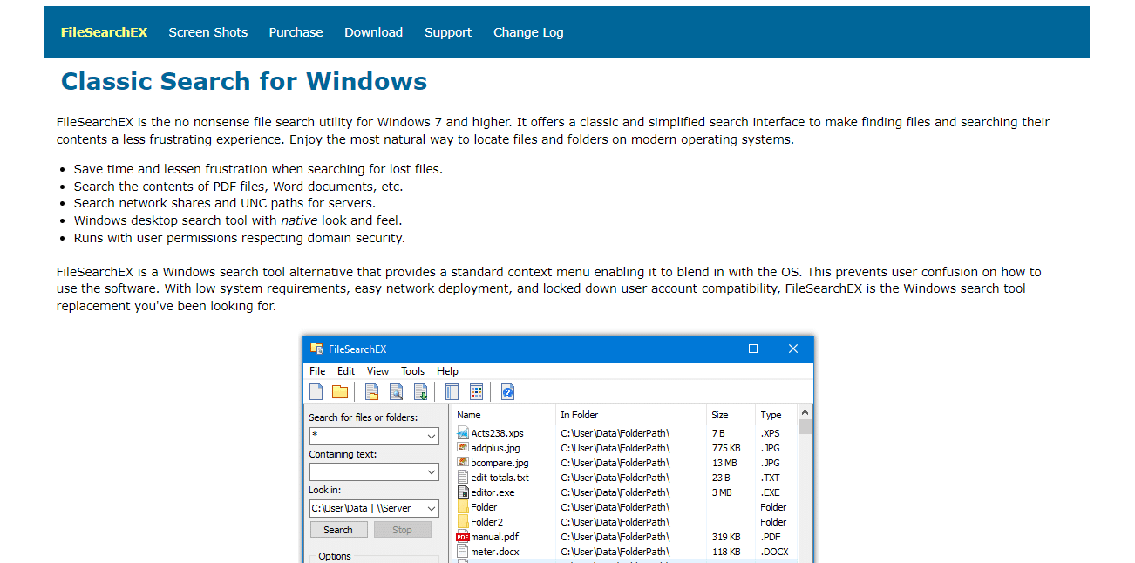
Task: Open the File menu in the app window
Action: [x=317, y=371]
